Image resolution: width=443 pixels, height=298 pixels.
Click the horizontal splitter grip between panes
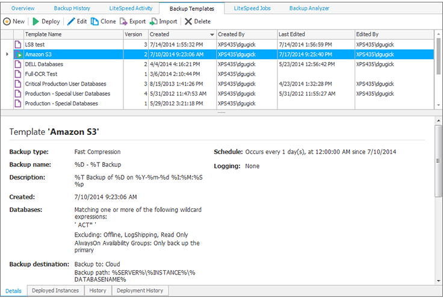[221, 113]
